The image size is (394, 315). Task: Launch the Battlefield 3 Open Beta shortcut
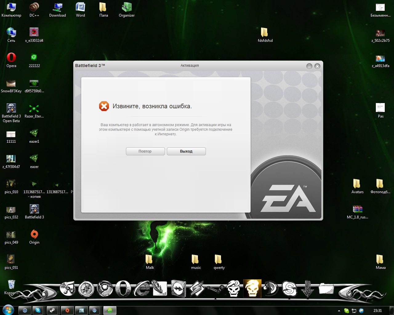click(11, 113)
